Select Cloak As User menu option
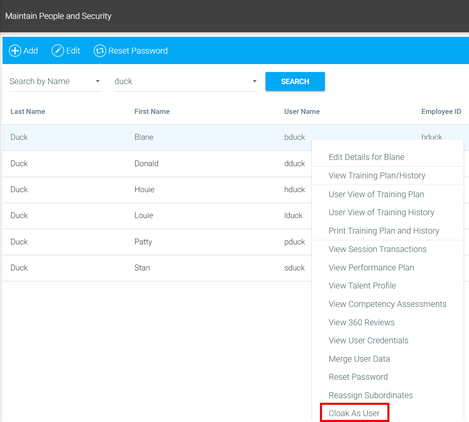Image resolution: width=469 pixels, height=422 pixels. coord(354,413)
